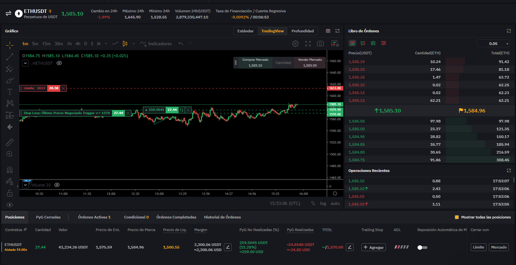This screenshot has height=265, width=516.
Task: Select the 4h timeframe
Action: pyautogui.click(x=78, y=44)
